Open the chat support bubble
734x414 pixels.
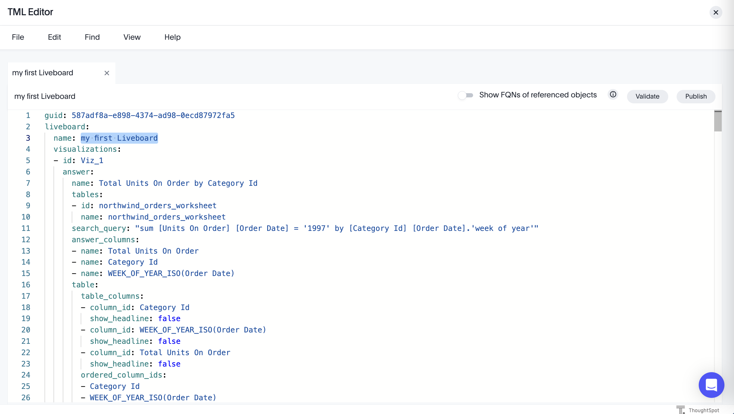(711, 385)
